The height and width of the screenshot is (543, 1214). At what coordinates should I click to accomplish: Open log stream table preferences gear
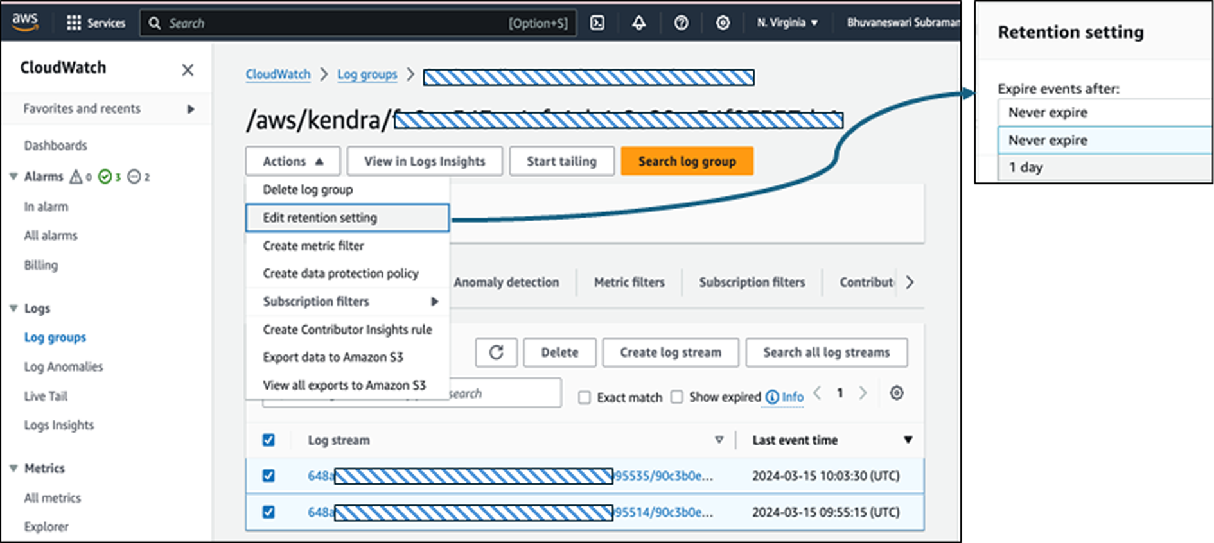pos(897,393)
